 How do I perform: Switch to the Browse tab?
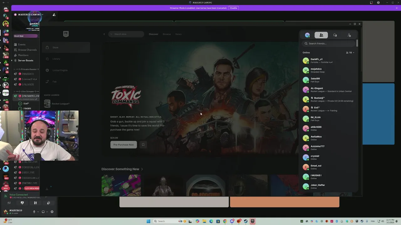pos(167,34)
